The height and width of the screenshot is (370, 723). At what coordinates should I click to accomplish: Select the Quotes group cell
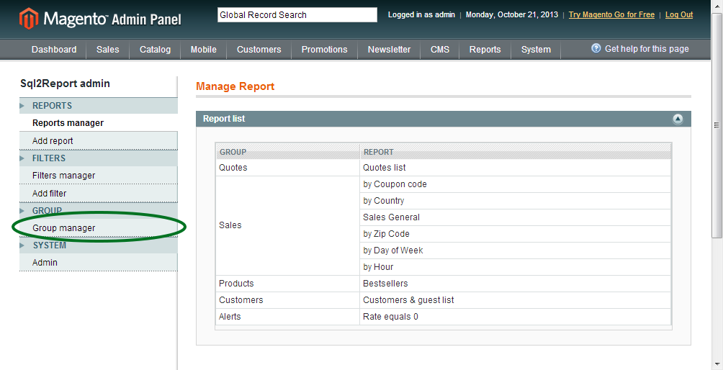[x=288, y=168]
